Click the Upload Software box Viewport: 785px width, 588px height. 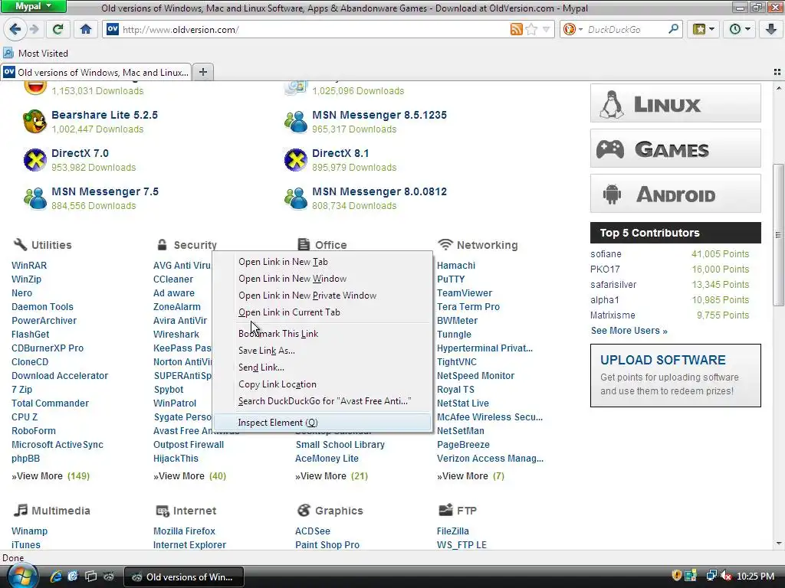(675, 375)
